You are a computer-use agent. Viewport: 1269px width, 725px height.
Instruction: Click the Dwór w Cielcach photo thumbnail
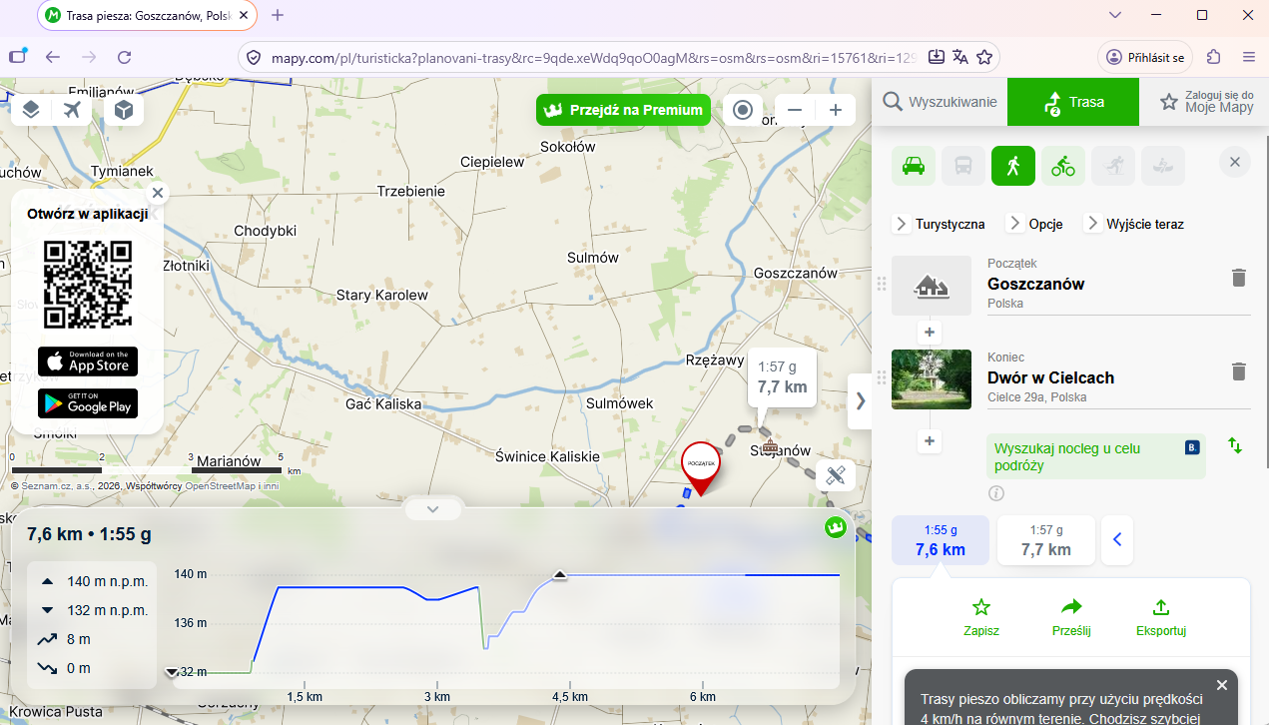(932, 379)
